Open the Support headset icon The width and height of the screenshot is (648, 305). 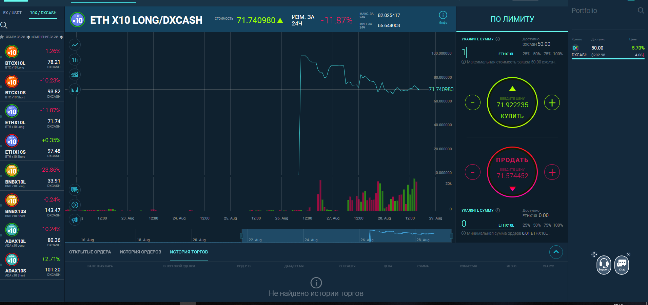point(604,265)
